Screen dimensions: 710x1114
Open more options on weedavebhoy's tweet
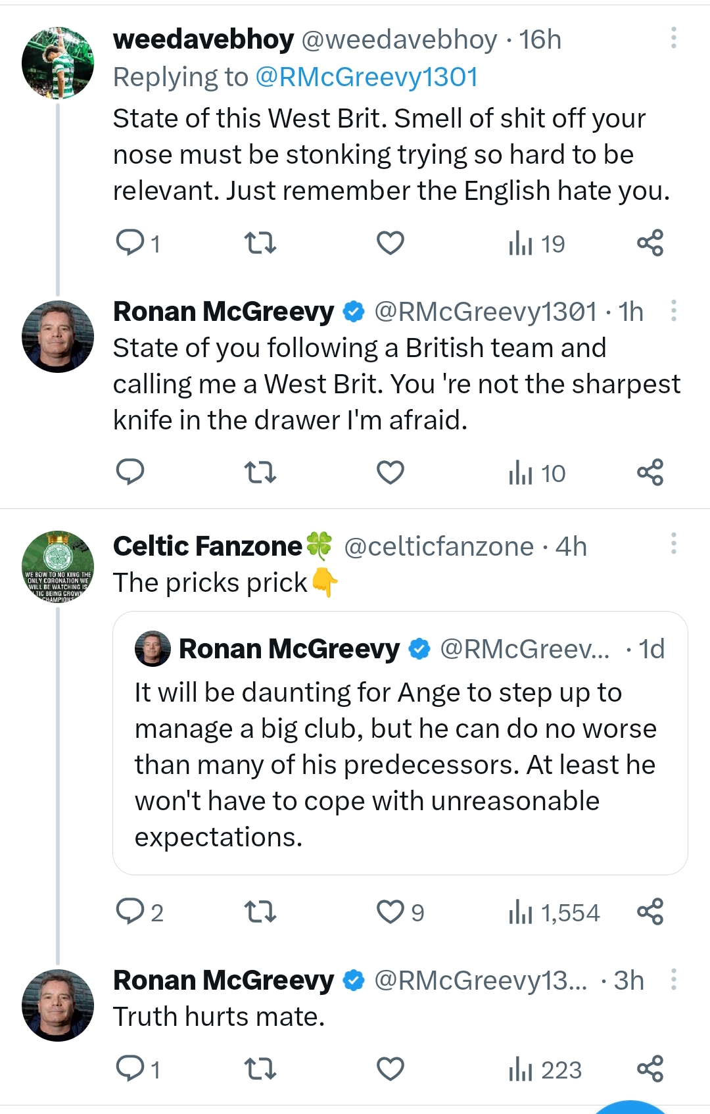coord(673,38)
